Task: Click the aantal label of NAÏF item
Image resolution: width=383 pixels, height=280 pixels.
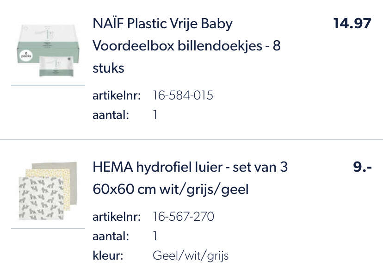Action: coord(111,115)
